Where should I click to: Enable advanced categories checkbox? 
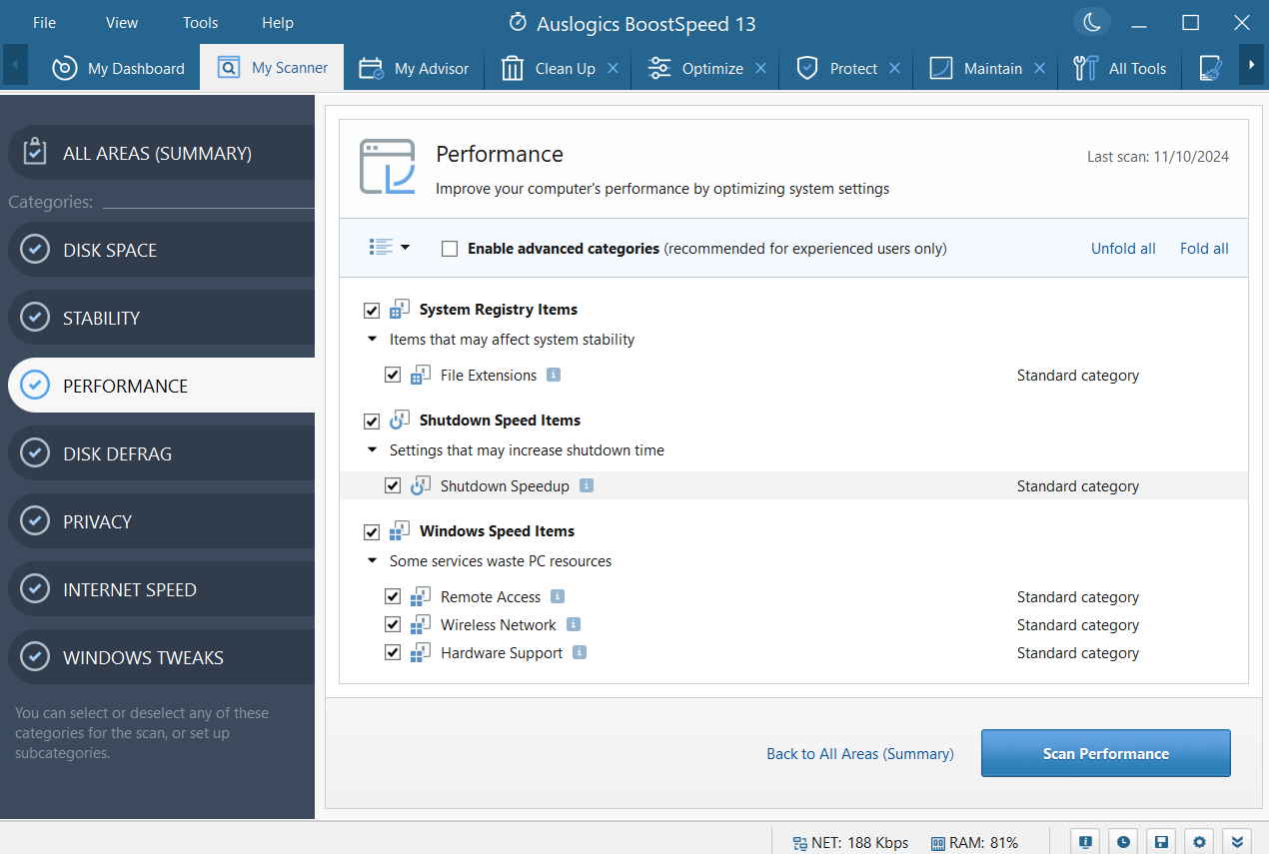point(450,249)
